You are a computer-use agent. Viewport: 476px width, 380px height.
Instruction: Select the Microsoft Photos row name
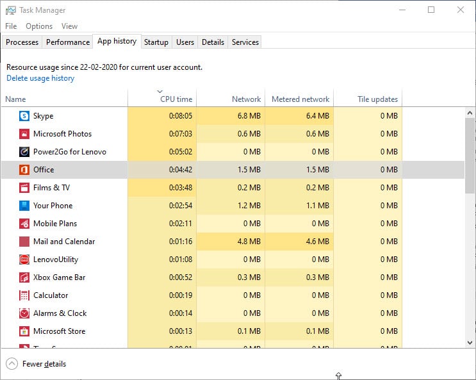(62, 134)
